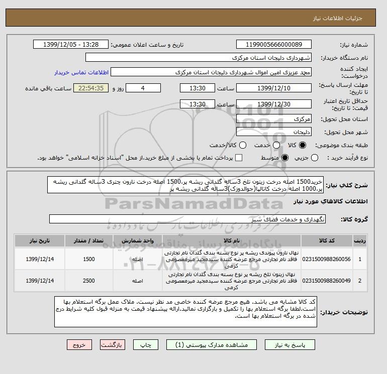Viewport: 387px width, 374px height.
Task: Choose the جزیی purchase type radio
Action: pyautogui.click(x=315, y=158)
